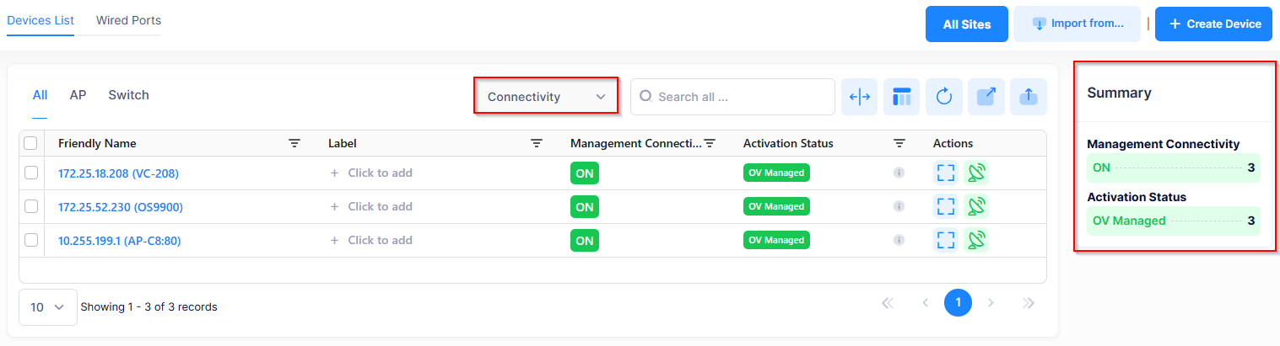Open the page size dropdown showing 10
Image resolution: width=1280 pixels, height=346 pixels.
coord(47,307)
